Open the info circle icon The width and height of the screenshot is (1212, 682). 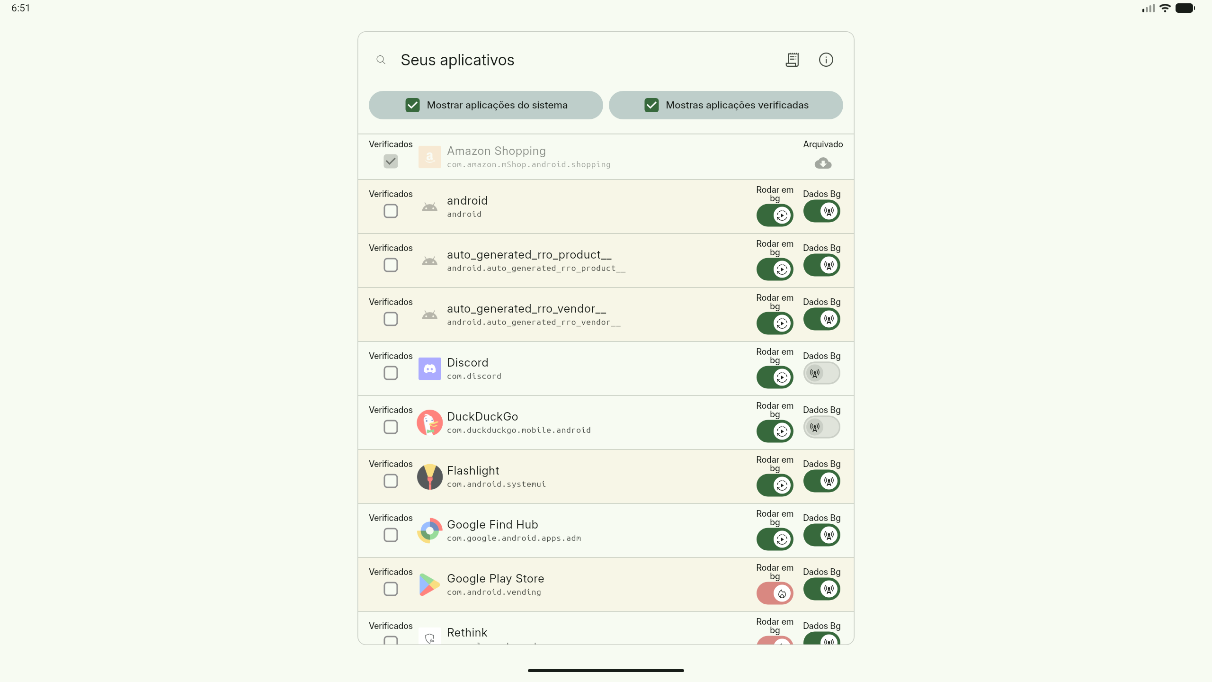(x=826, y=60)
